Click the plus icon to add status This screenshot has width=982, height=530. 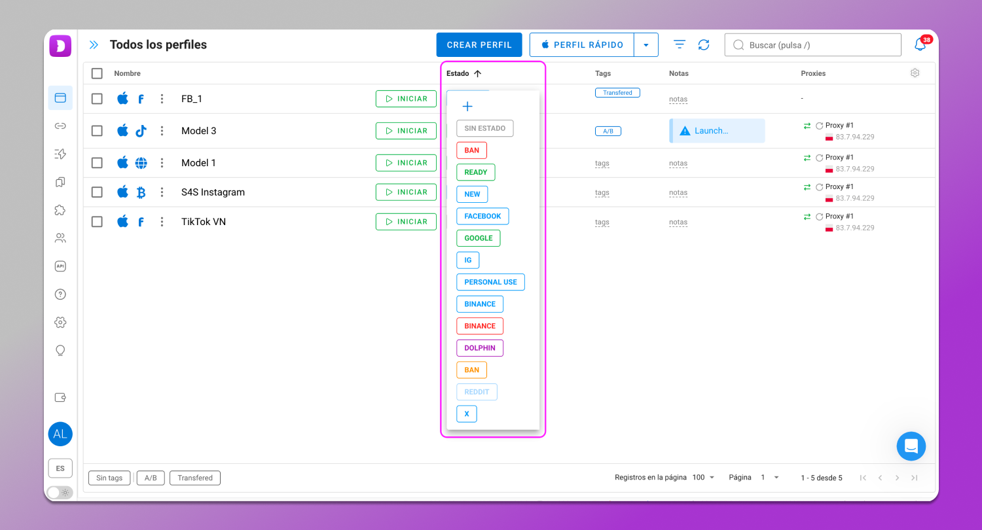click(x=467, y=107)
